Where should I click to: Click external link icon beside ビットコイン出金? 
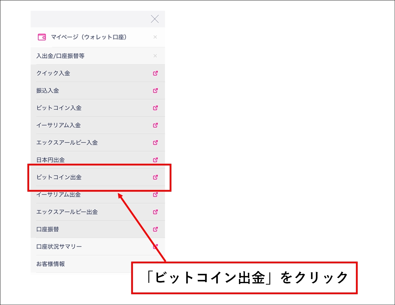pyautogui.click(x=155, y=177)
